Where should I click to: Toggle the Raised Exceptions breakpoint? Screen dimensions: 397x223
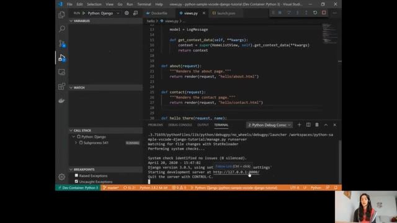[x=76, y=175]
